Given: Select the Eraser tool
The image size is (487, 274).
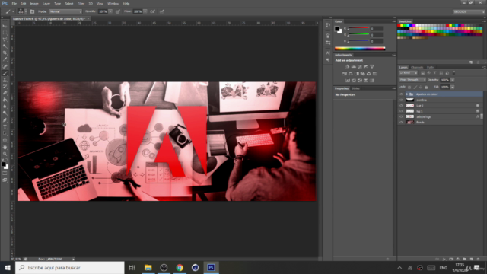Looking at the screenshot, I should [x=5, y=93].
